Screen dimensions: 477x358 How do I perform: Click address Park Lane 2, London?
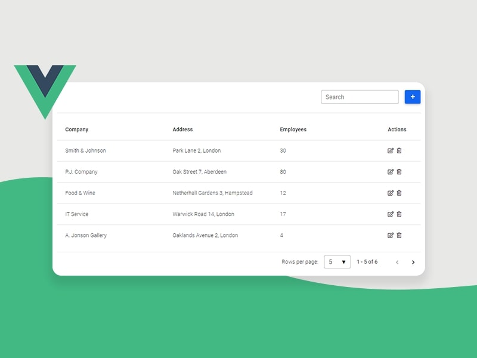tap(197, 151)
